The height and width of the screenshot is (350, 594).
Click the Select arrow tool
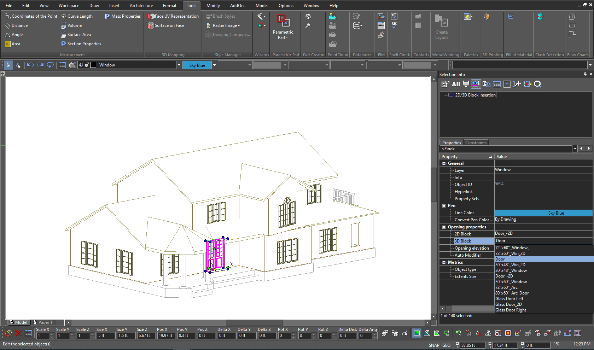click(8, 65)
